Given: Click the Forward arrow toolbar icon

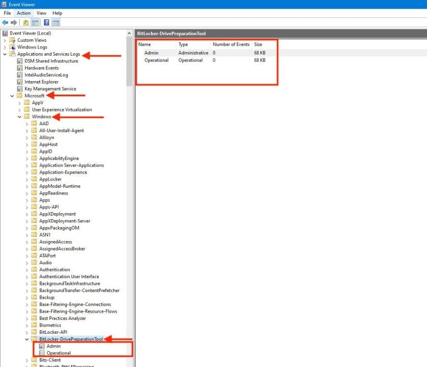Looking at the screenshot, I should pyautogui.click(x=14, y=23).
